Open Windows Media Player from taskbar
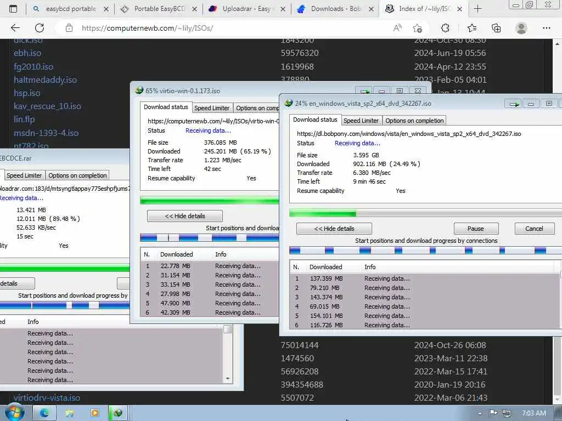Image resolution: width=562 pixels, height=421 pixels. click(x=94, y=413)
